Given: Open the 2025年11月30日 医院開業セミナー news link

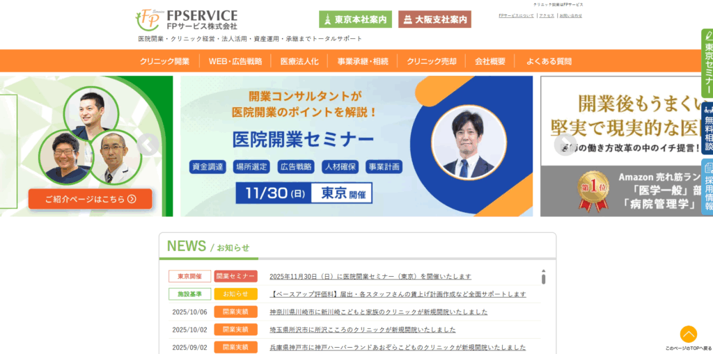Looking at the screenshot, I should (x=370, y=276).
